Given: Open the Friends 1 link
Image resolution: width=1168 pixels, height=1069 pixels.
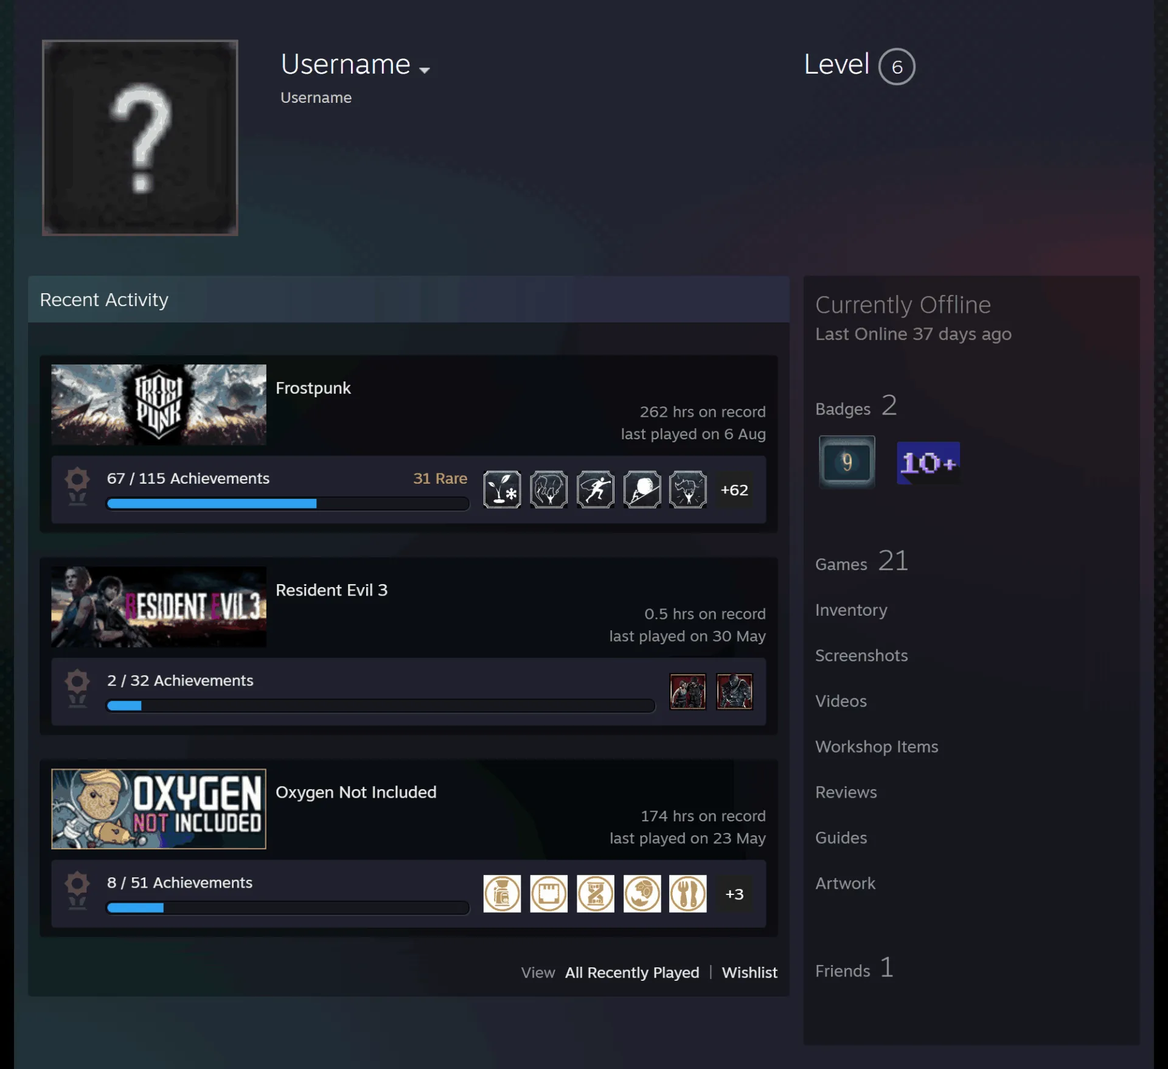Looking at the screenshot, I should pos(855,969).
